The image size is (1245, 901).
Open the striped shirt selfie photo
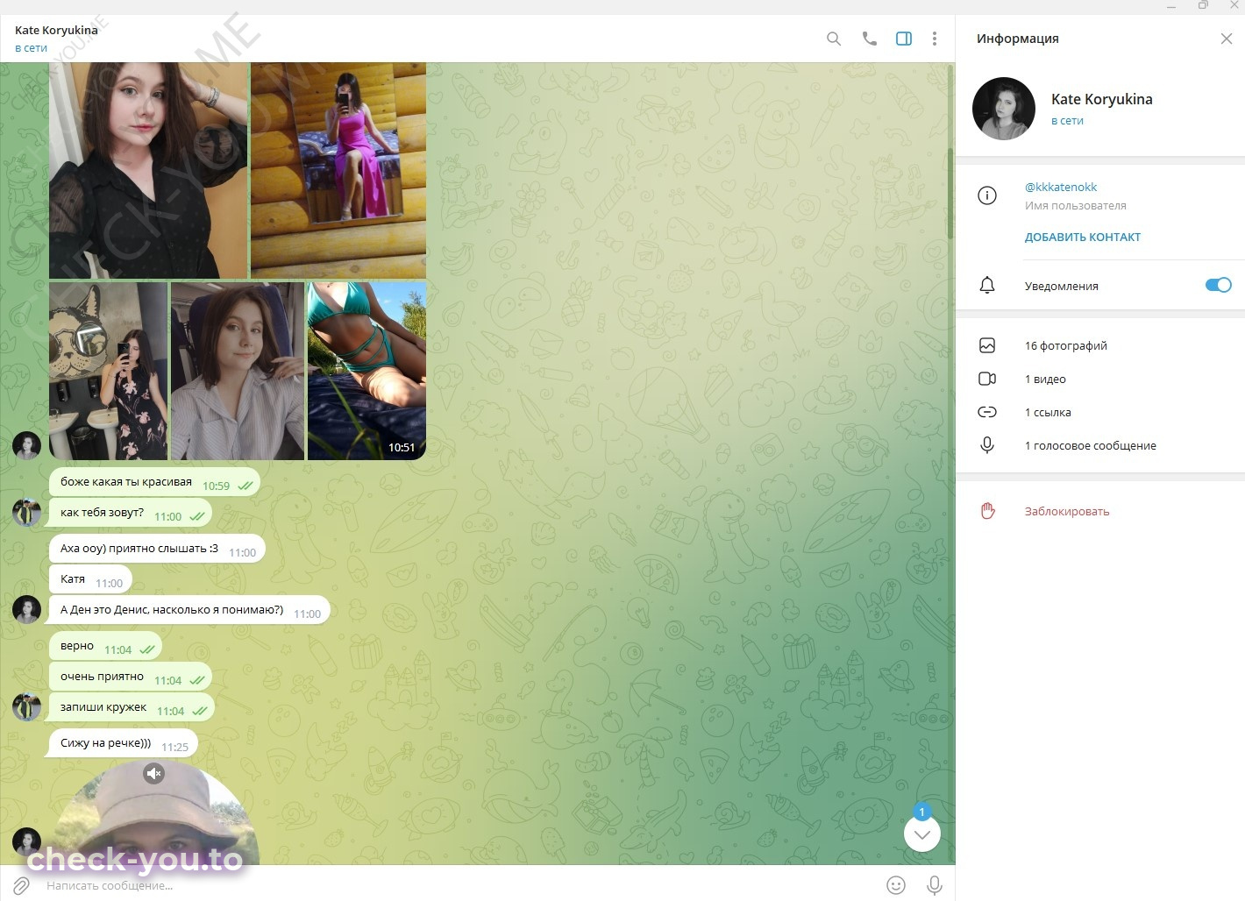click(x=238, y=371)
